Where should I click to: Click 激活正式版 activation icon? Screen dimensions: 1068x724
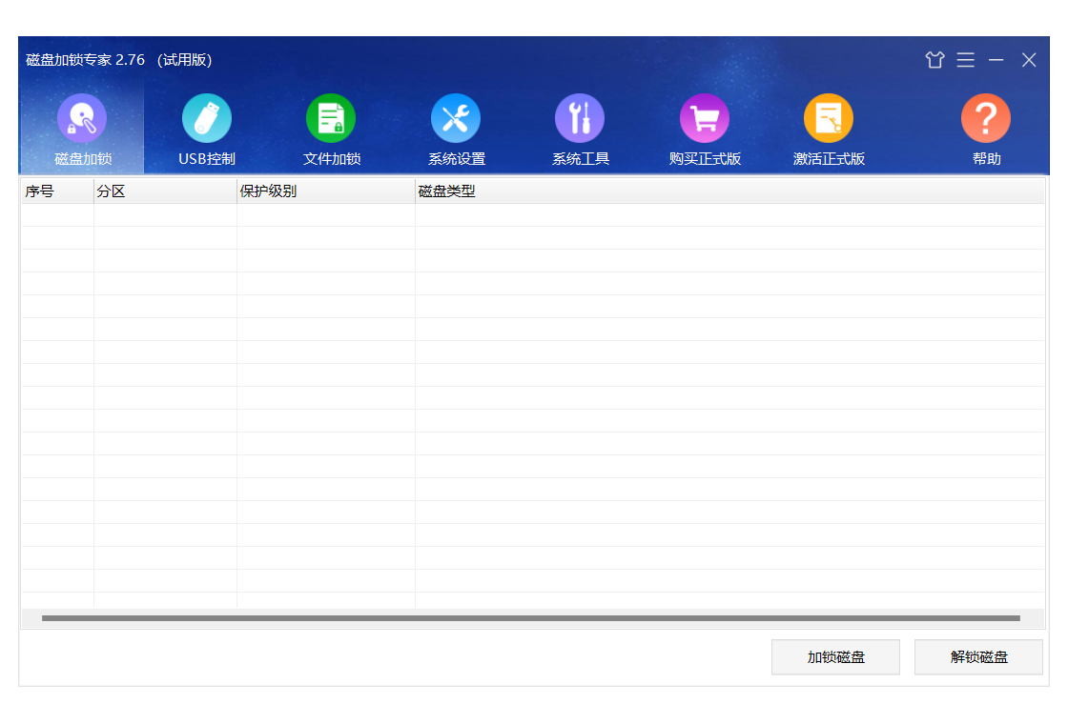[829, 118]
